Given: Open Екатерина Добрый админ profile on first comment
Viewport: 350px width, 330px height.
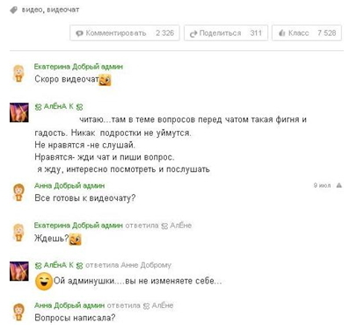Looking at the screenshot, I should click(x=78, y=67).
